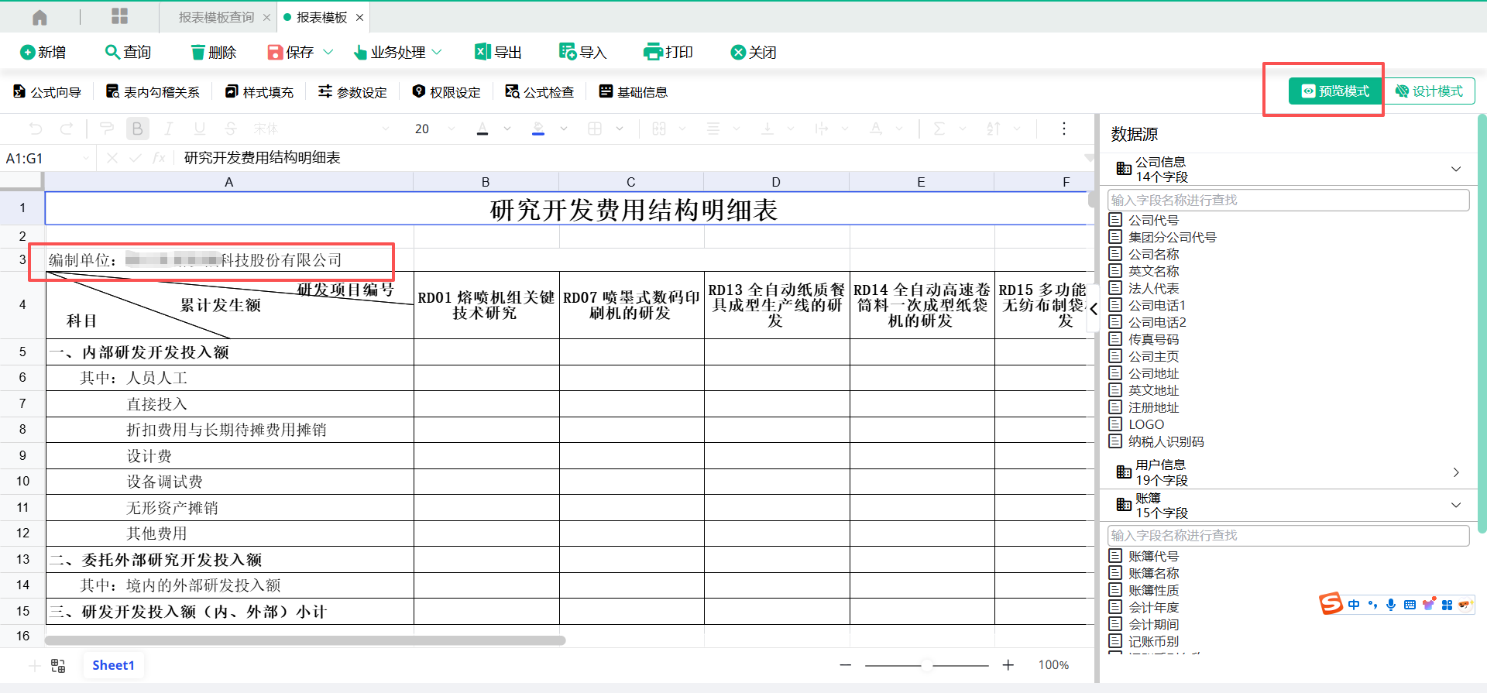Click the zoom slider handle
Image resolution: width=1487 pixels, height=693 pixels.
926,665
